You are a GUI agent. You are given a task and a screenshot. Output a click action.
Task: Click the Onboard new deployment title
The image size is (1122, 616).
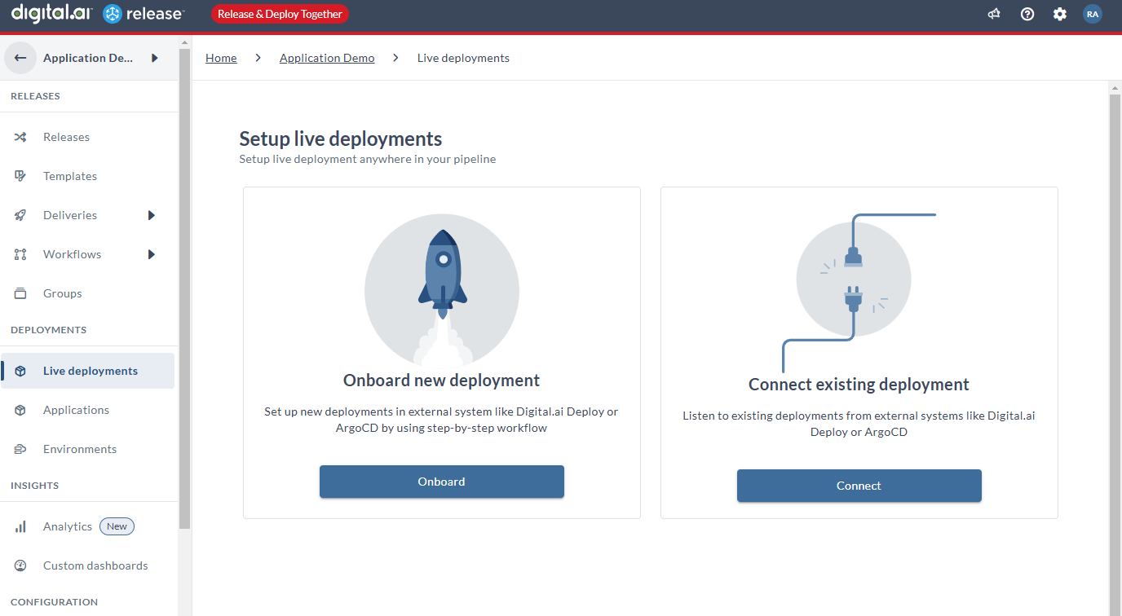[442, 381]
